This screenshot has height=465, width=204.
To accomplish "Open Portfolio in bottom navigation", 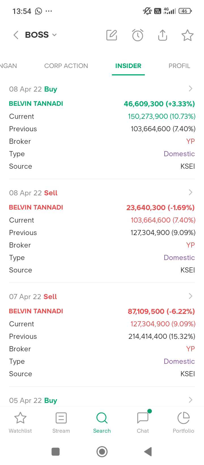I will 183,422.
